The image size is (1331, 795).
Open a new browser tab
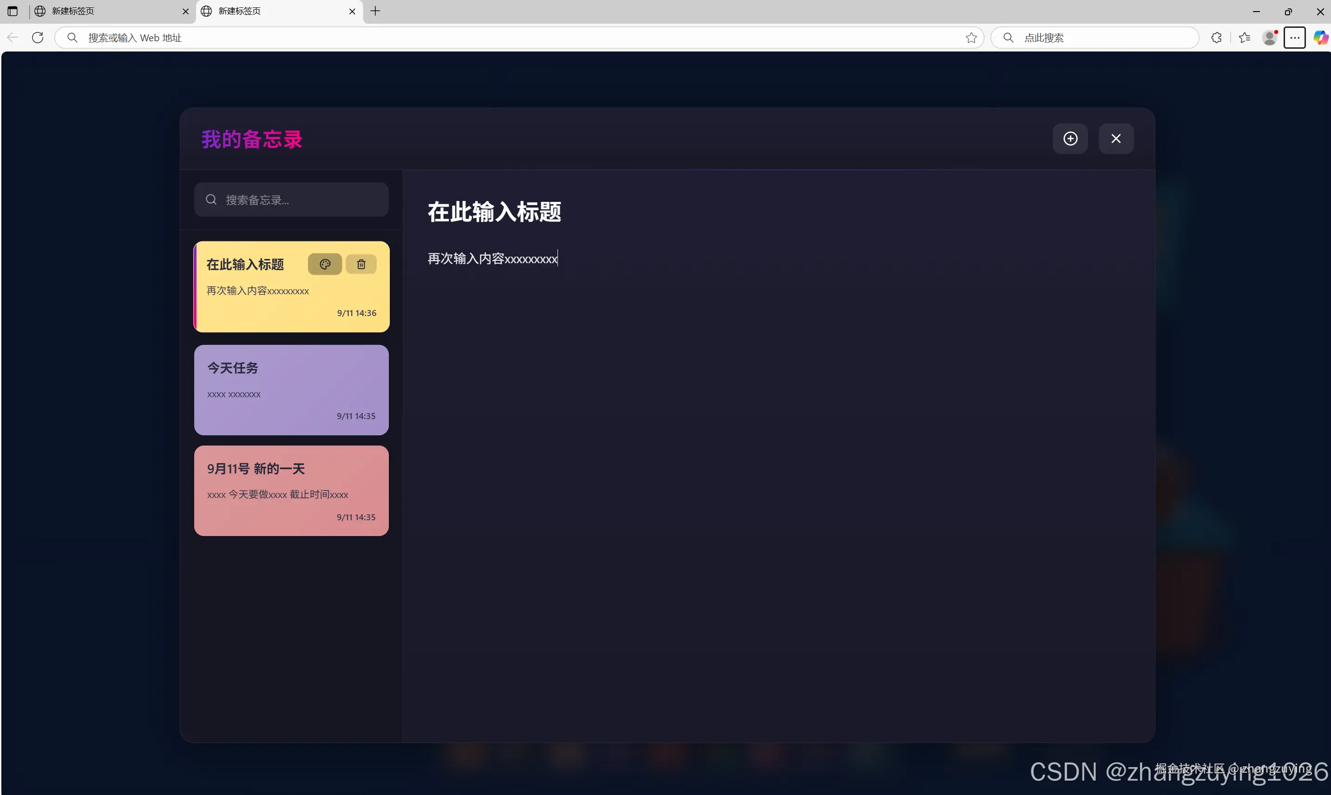click(375, 11)
